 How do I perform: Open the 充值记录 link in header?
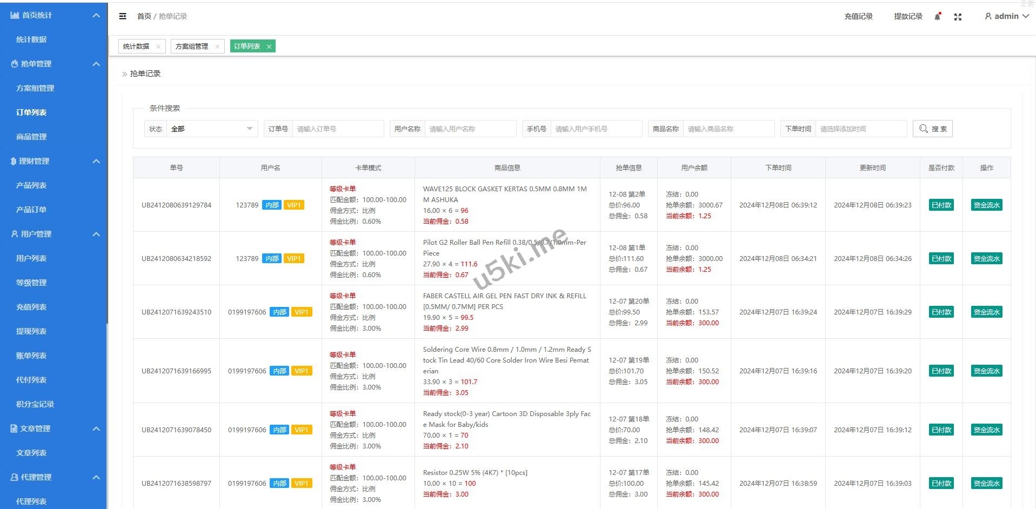pyautogui.click(x=858, y=16)
